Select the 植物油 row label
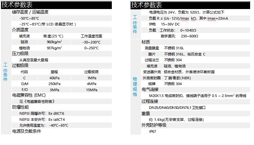Screen dimensions: 254x145 click(x=25, y=48)
